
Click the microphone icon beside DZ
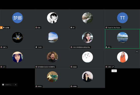[x=71, y=28]
